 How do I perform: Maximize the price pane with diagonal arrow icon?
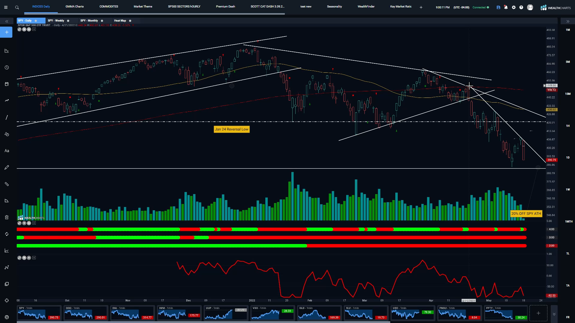[19, 29]
